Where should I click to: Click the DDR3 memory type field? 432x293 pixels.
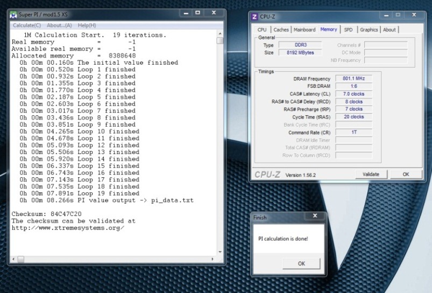[x=300, y=45]
